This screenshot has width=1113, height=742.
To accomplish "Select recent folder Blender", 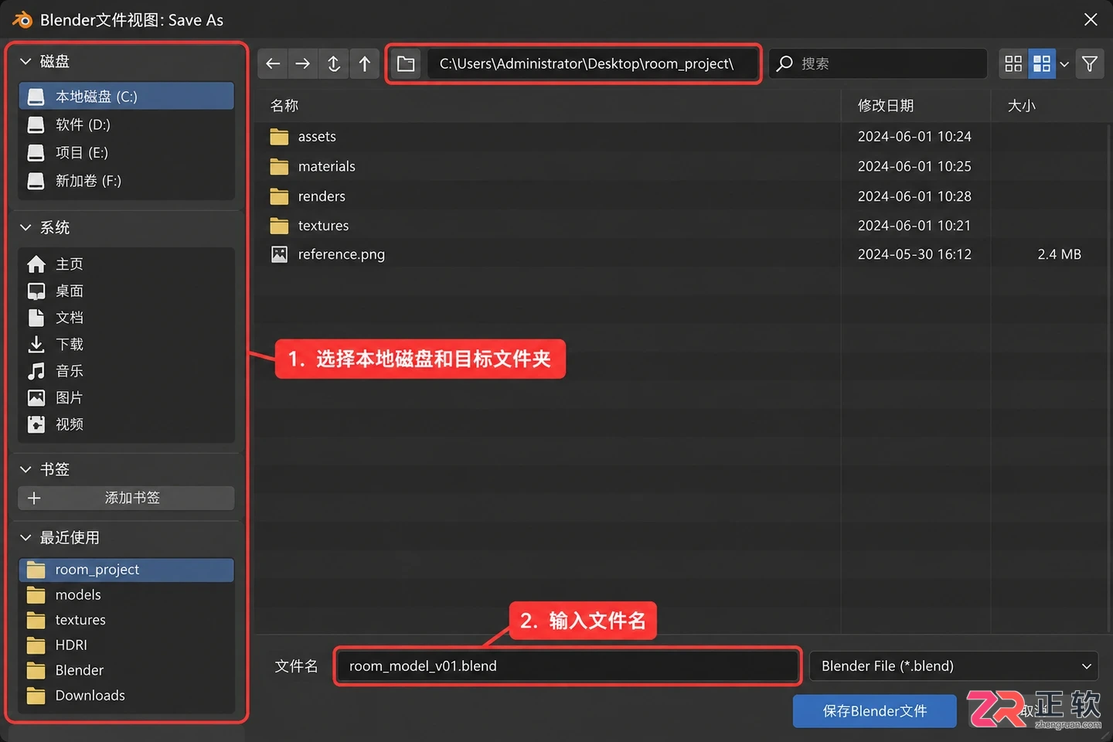I will point(126,670).
